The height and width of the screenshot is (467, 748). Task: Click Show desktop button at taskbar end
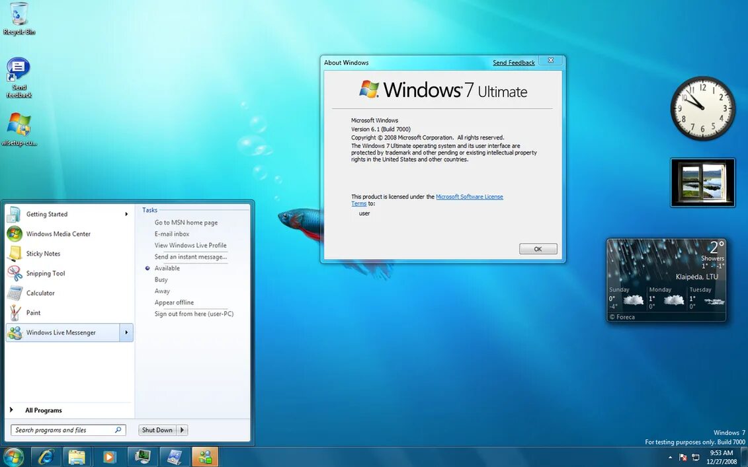pos(744,457)
